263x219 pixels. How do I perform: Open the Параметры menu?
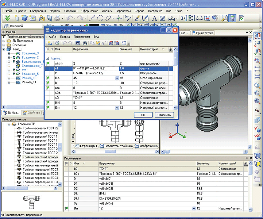(123, 11)
